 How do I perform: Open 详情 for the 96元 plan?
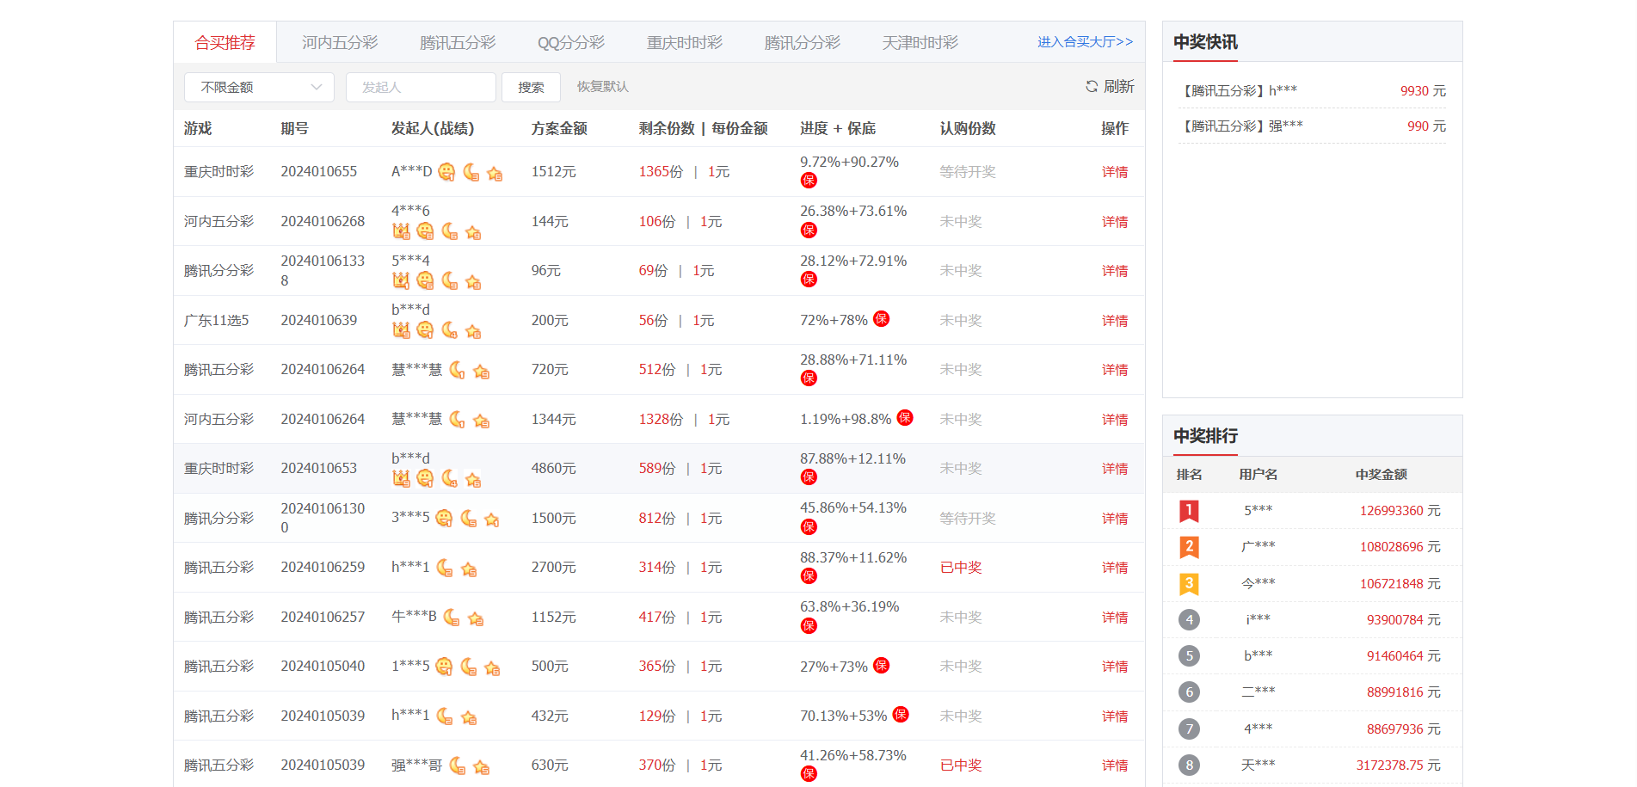point(1115,271)
